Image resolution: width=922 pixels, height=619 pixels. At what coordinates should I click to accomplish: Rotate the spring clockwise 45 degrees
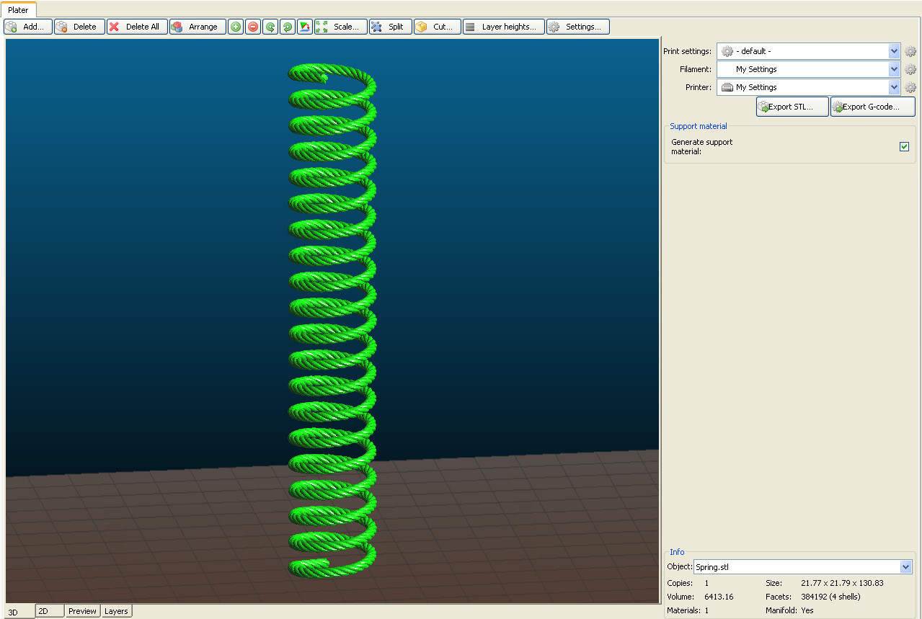coord(287,27)
